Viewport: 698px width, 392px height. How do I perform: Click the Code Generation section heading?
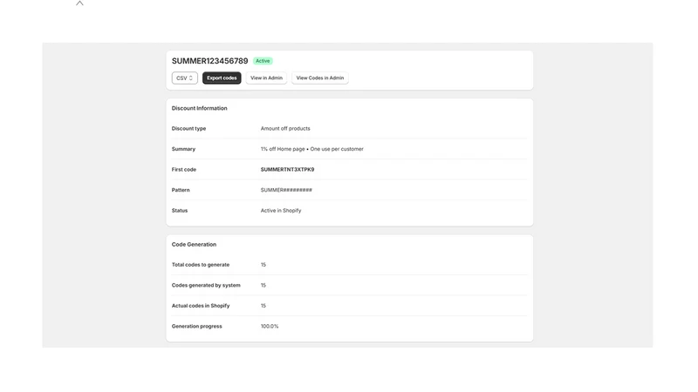194,245
